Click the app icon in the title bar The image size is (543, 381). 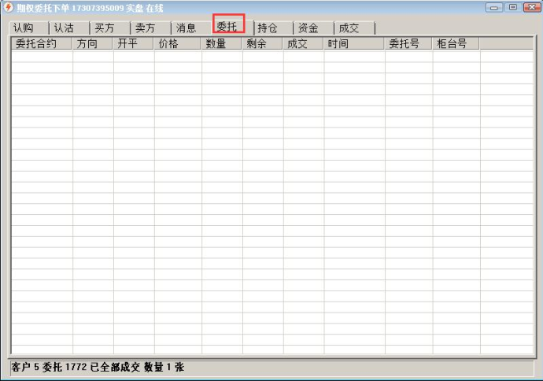coord(9,8)
